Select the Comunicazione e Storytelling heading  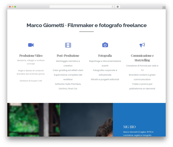tap(142, 58)
